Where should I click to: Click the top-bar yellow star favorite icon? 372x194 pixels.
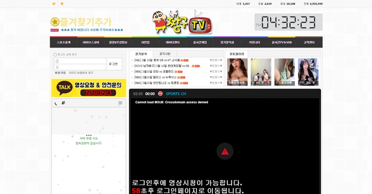[x=62, y=4]
